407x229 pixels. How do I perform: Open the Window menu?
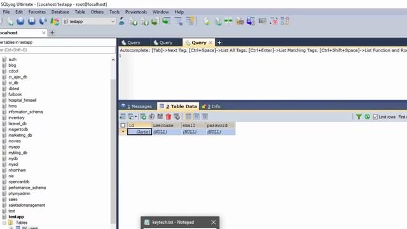pyautogui.click(x=160, y=12)
